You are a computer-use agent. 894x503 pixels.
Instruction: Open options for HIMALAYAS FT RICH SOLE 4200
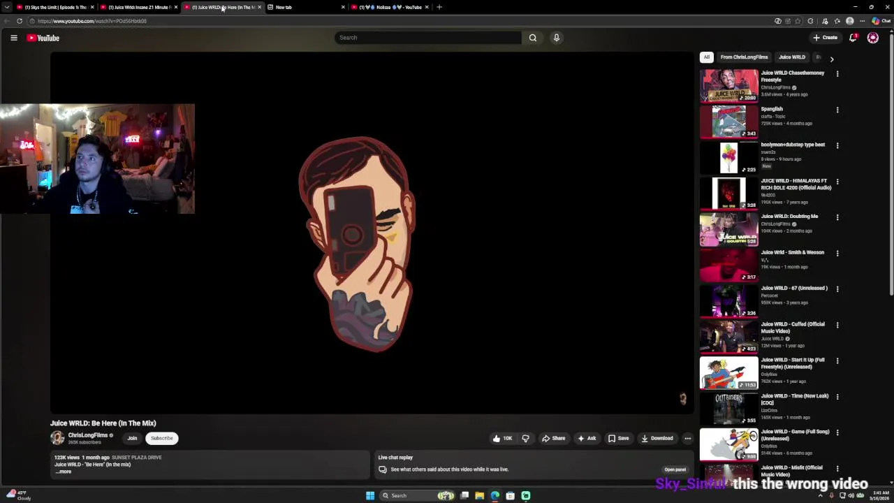[837, 182]
